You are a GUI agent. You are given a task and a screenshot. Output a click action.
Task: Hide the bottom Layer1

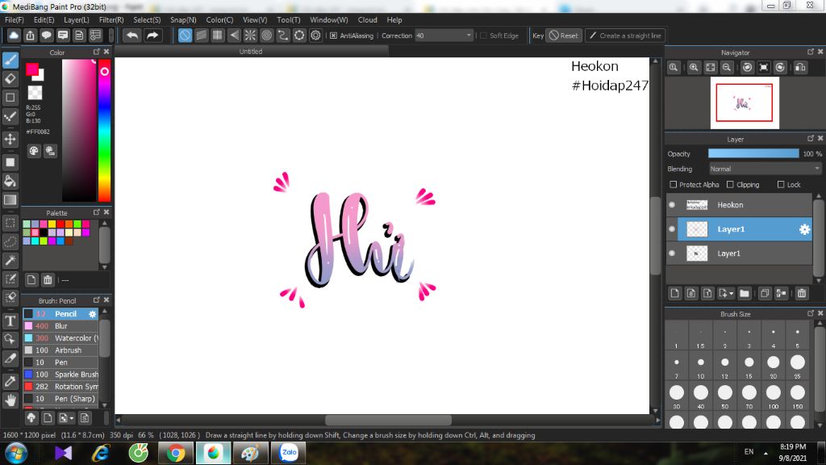[x=672, y=253]
